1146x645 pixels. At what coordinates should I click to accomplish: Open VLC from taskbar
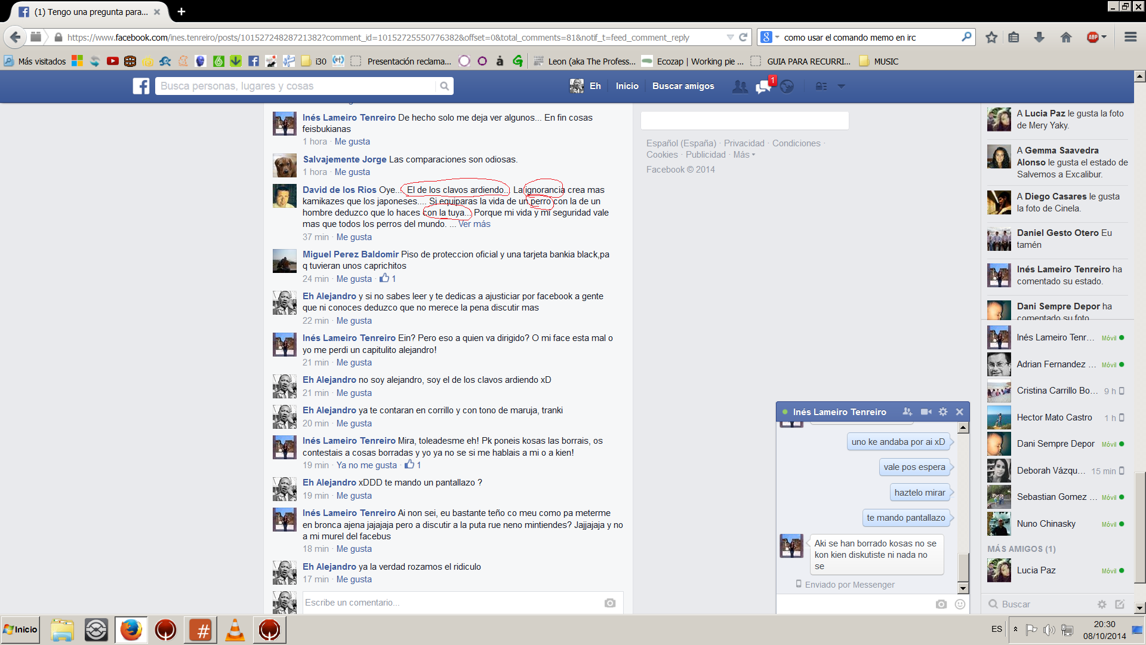click(x=235, y=630)
